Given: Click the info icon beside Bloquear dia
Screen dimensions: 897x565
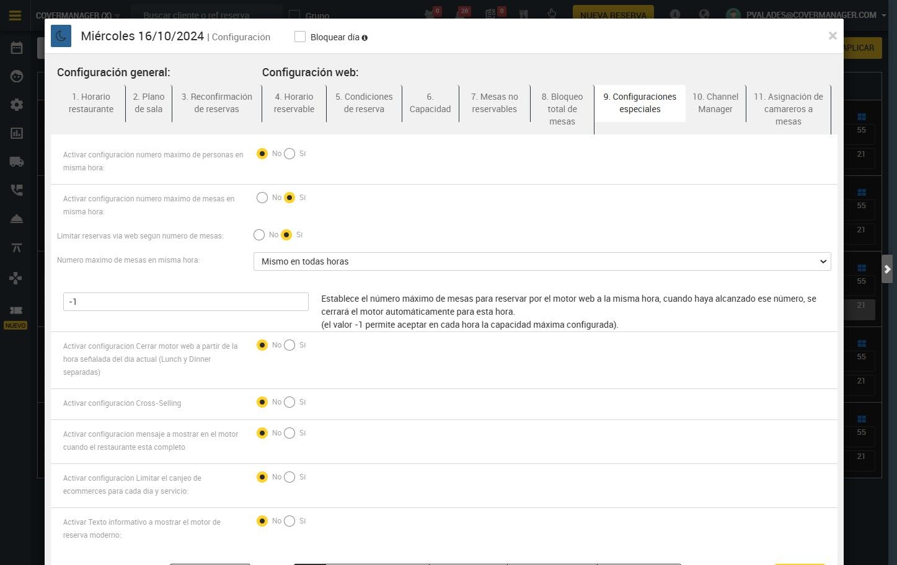Looking at the screenshot, I should (365, 38).
